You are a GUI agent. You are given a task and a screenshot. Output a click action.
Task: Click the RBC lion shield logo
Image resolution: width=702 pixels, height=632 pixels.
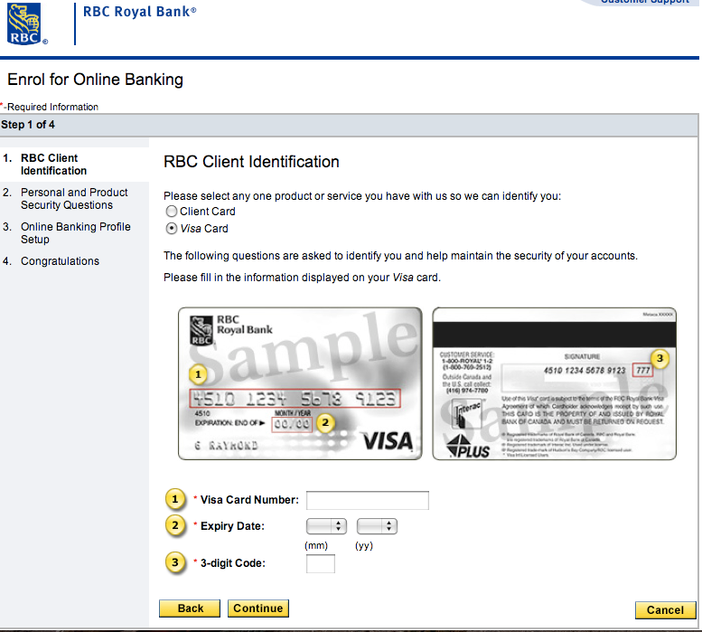click(24, 24)
